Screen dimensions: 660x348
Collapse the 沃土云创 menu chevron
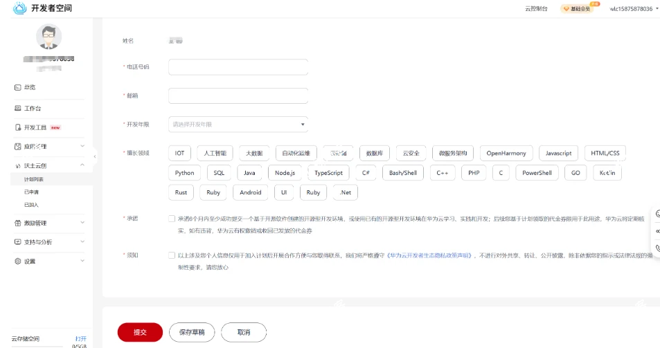(x=82, y=165)
